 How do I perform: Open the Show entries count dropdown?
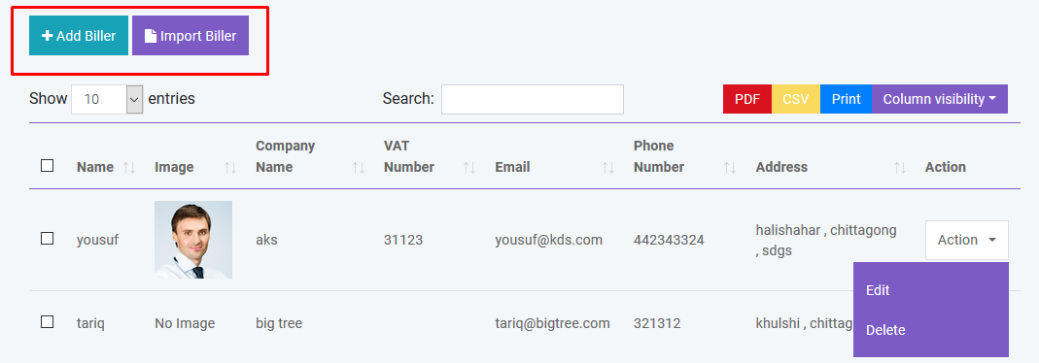click(x=107, y=99)
